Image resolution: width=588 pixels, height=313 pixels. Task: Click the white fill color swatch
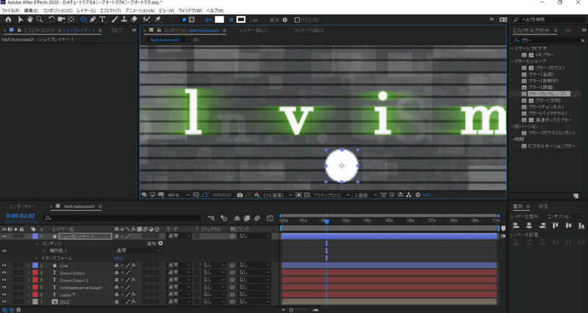click(x=219, y=20)
